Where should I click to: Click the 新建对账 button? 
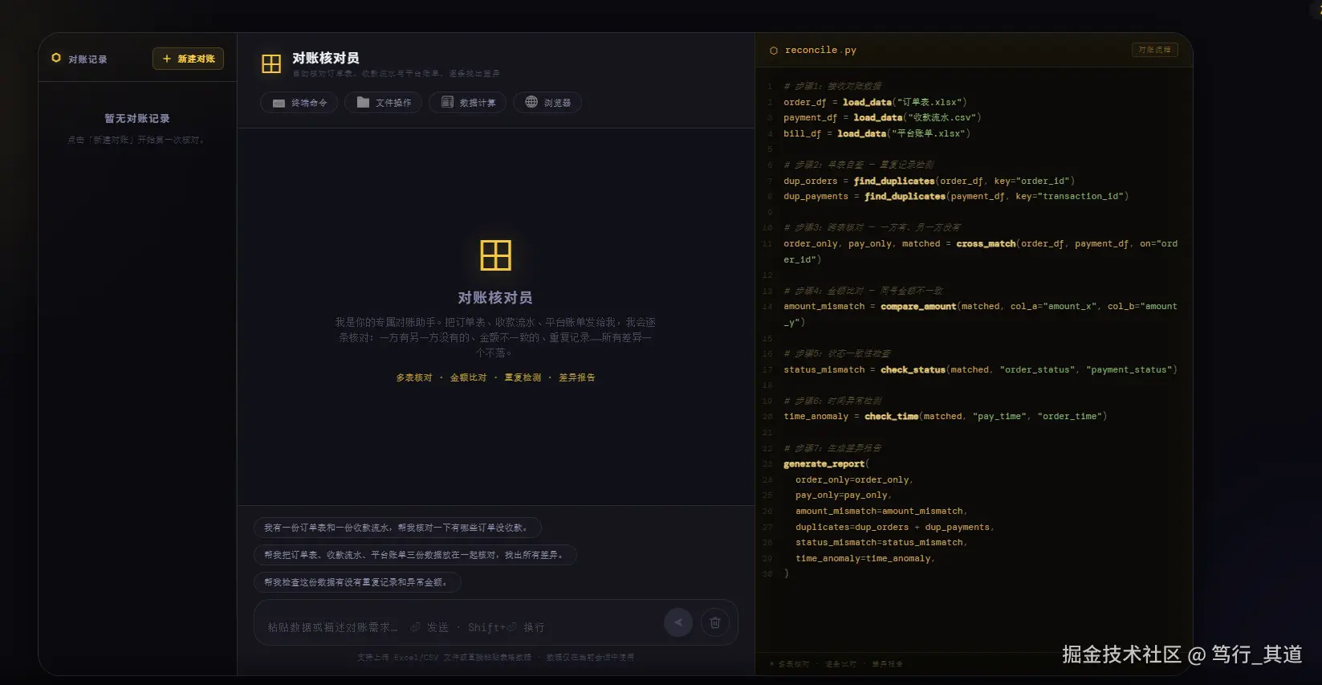188,59
